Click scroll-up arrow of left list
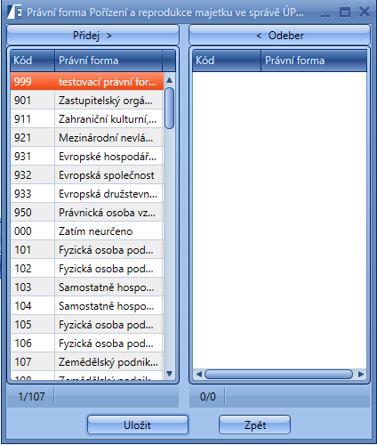 coord(170,80)
